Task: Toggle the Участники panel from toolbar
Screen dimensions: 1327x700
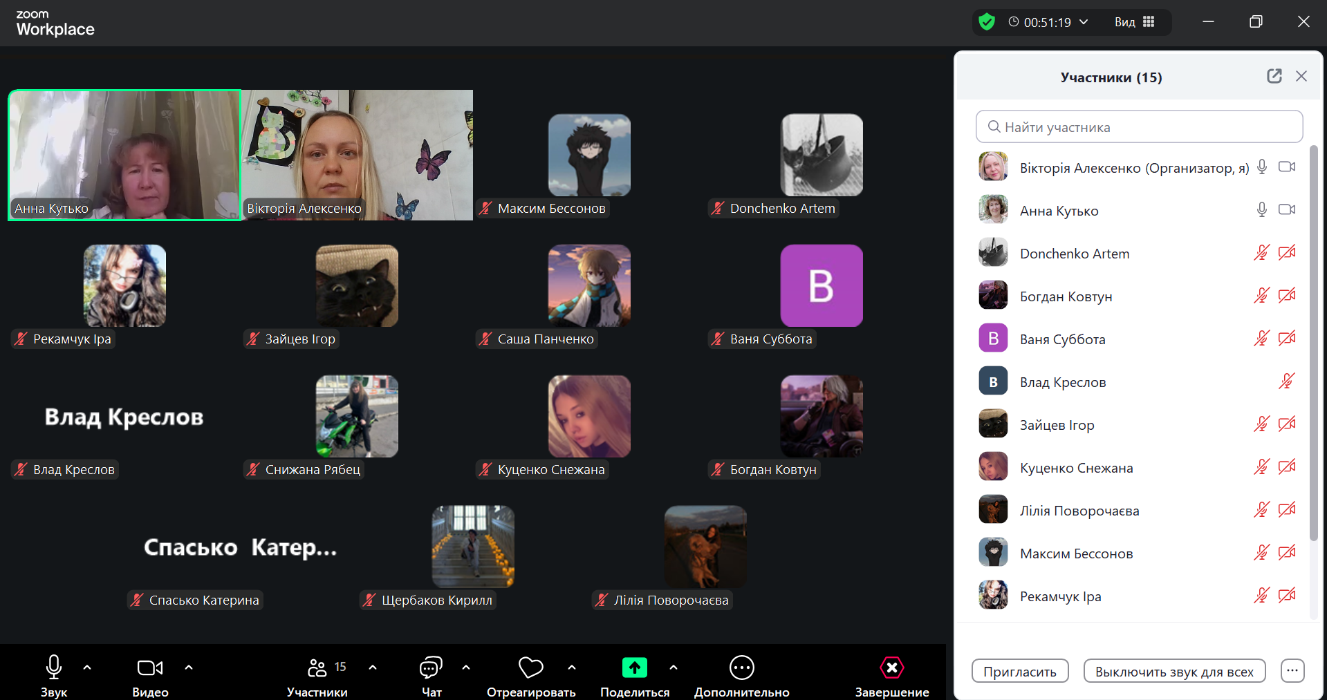Action: [x=317, y=668]
